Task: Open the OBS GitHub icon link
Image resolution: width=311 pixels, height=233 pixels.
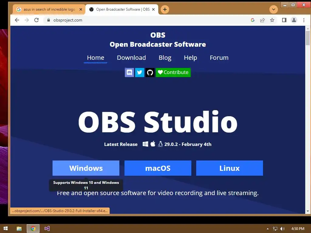Action: click(x=150, y=72)
